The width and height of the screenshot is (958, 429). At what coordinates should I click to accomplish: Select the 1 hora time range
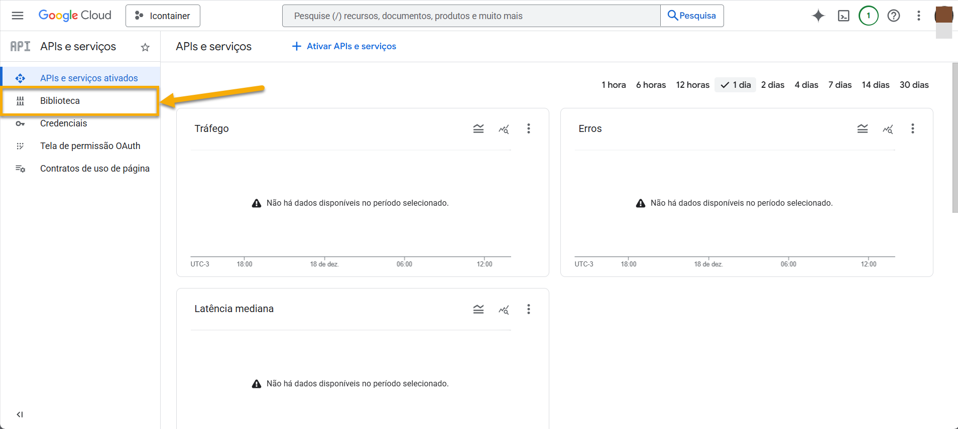(x=614, y=85)
